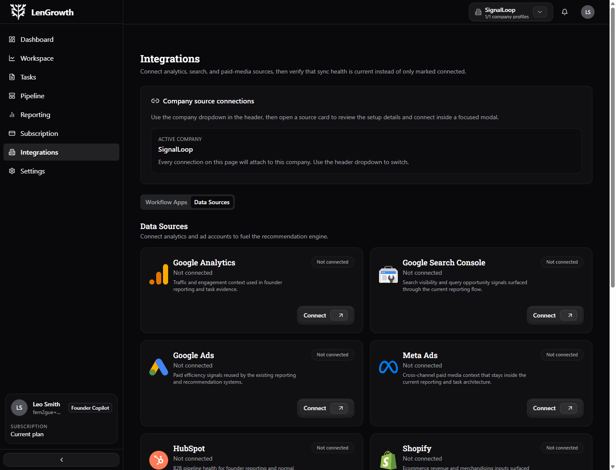Click the Pipeline icon in sidebar
Image resolution: width=616 pixels, height=470 pixels.
pyautogui.click(x=12, y=96)
